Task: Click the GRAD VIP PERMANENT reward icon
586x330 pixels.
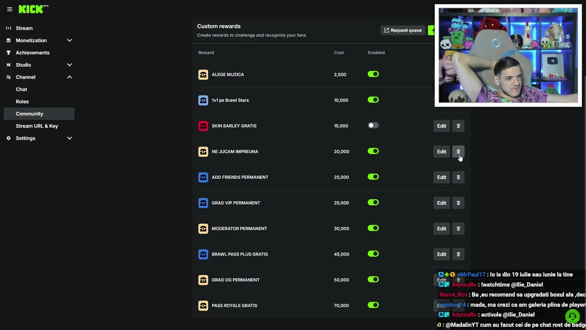Action: 203,203
